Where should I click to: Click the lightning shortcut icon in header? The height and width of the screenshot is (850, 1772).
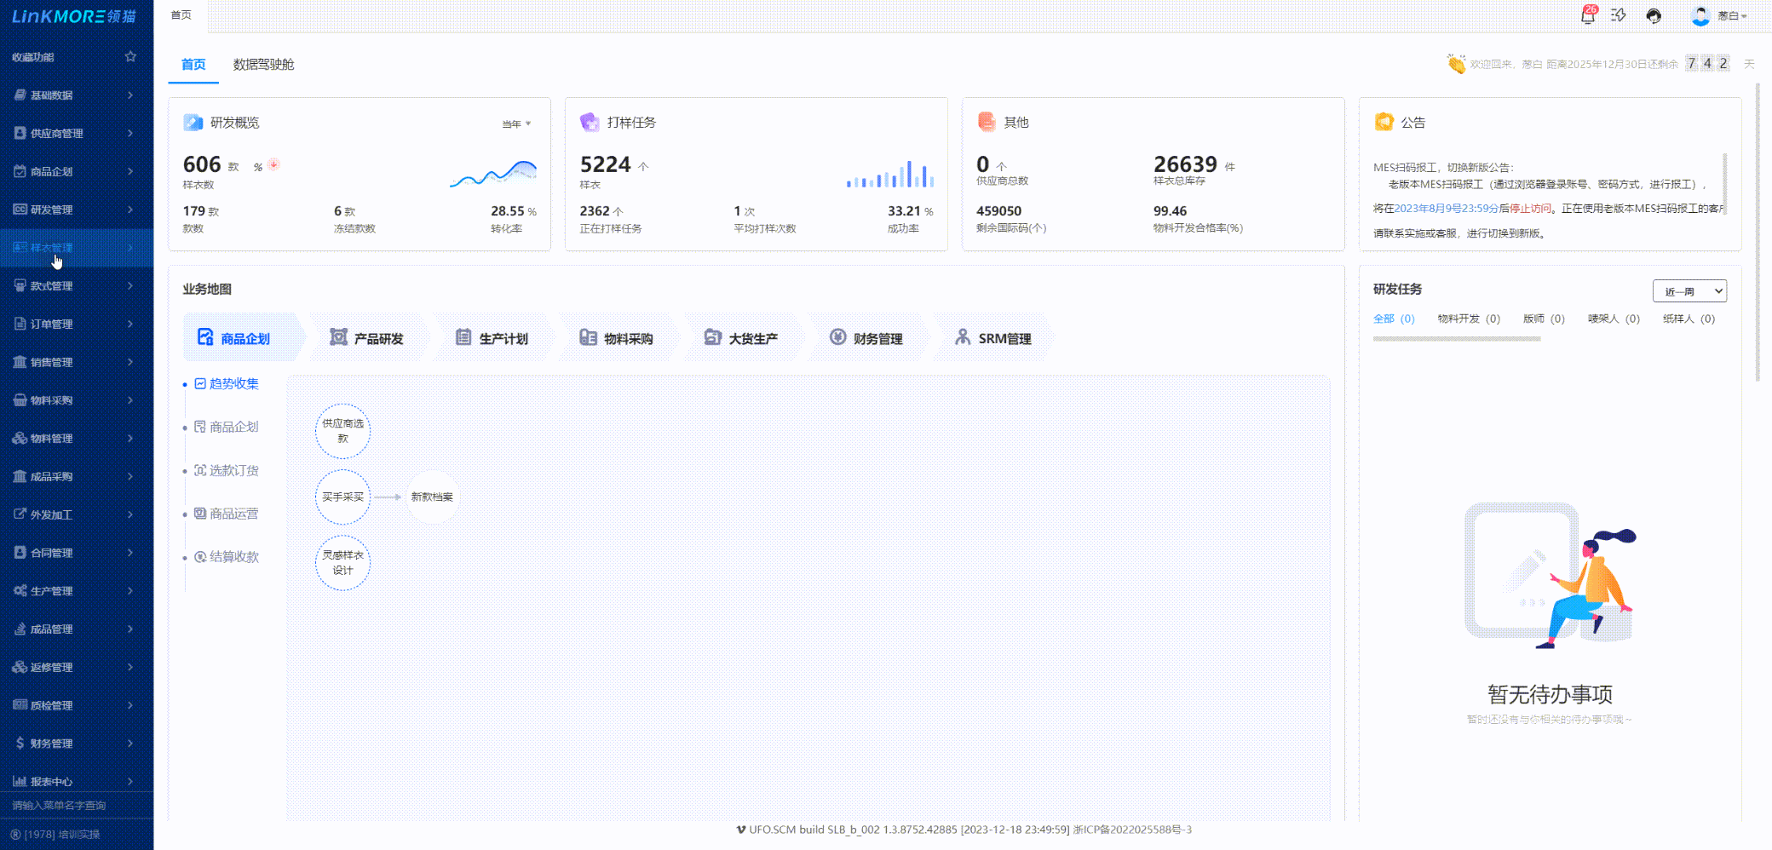coord(1619,15)
